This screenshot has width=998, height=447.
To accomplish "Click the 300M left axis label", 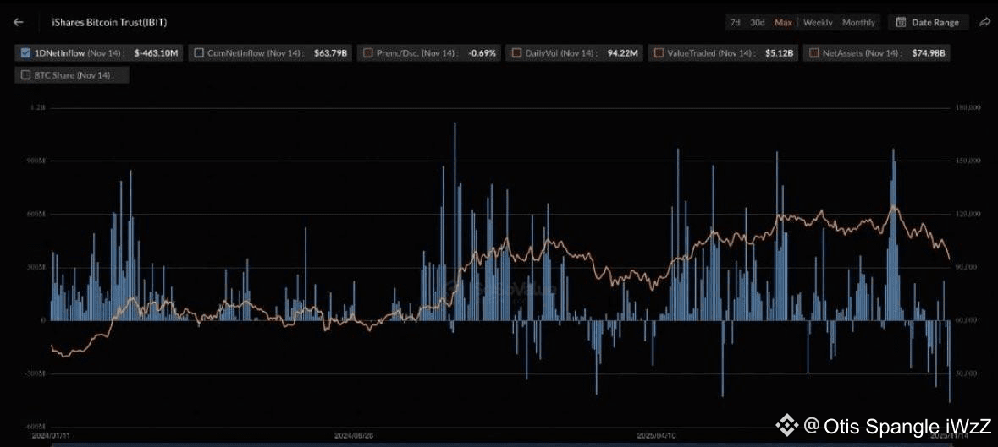I will (36, 267).
